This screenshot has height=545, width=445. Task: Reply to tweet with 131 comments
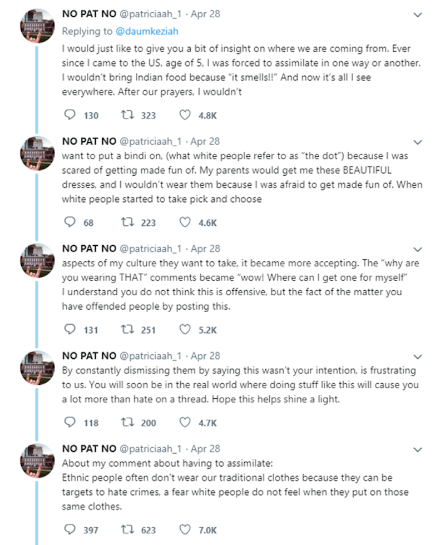click(x=70, y=329)
